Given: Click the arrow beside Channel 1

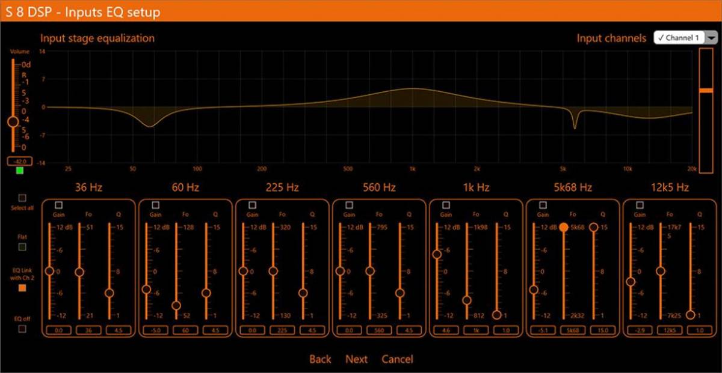Looking at the screenshot, I should (712, 38).
